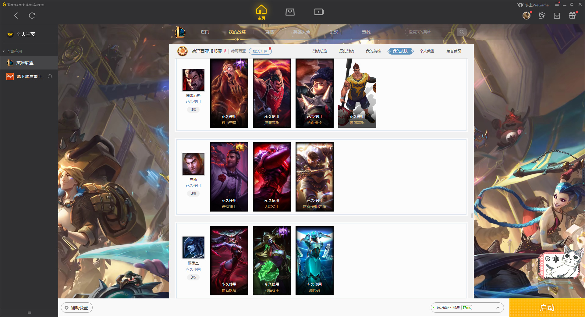Click the 杰斯 champion portrait
The width and height of the screenshot is (585, 317).
click(x=193, y=164)
